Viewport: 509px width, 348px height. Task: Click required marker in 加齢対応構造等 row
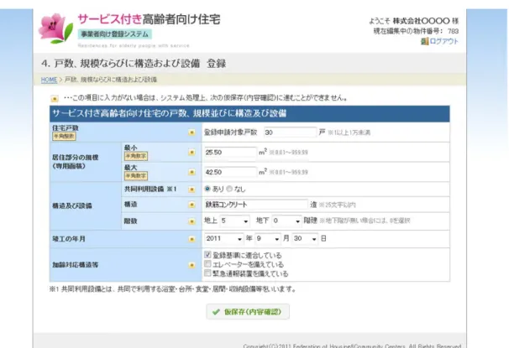[192, 265]
